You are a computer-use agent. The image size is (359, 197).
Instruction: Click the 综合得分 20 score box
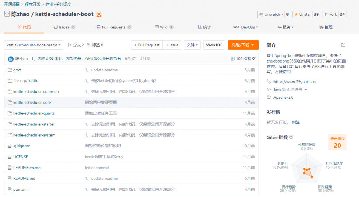point(338,142)
